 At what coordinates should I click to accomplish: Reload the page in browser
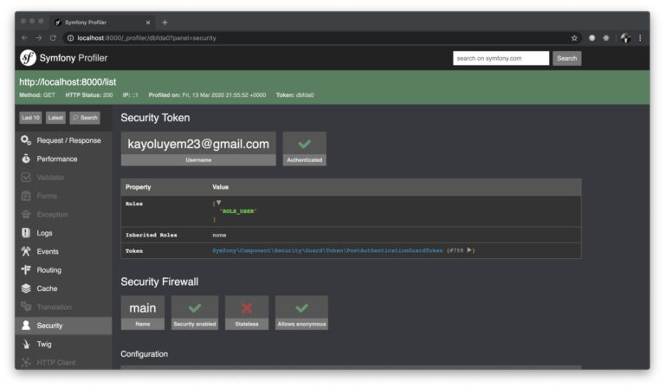tap(53, 38)
